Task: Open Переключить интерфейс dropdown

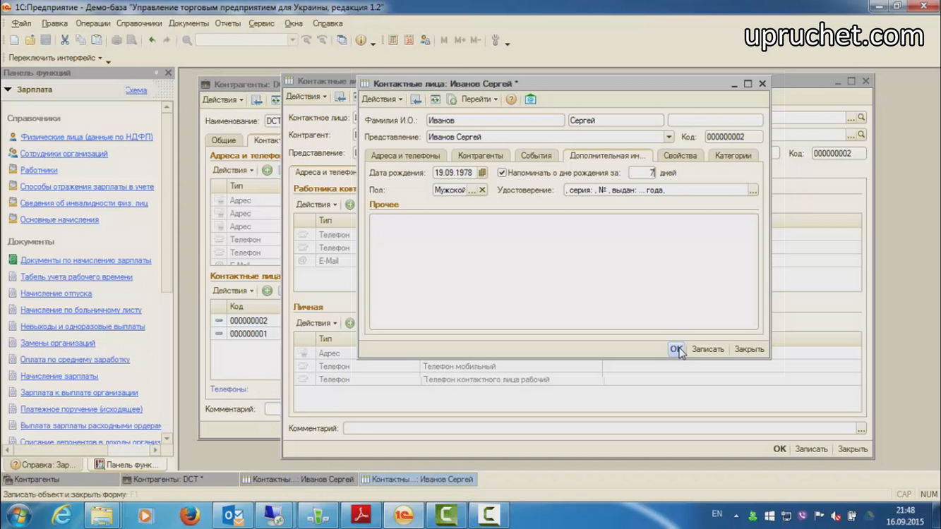Action: coord(56,58)
